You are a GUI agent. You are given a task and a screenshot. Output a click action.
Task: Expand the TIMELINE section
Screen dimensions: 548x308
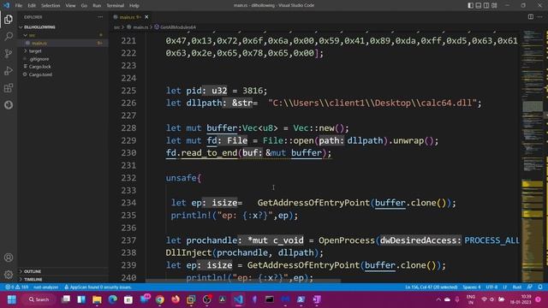(x=33, y=280)
